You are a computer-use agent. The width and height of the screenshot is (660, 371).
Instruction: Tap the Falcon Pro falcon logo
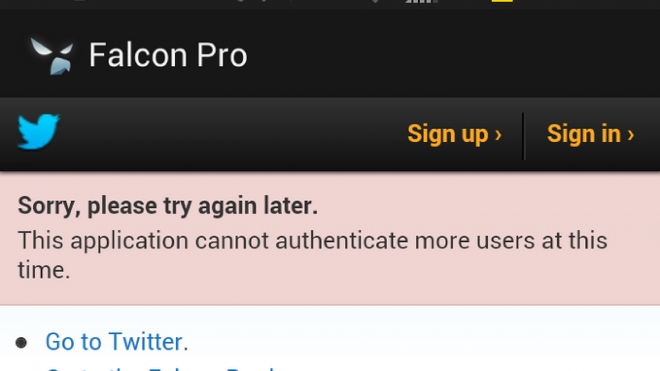pyautogui.click(x=51, y=56)
